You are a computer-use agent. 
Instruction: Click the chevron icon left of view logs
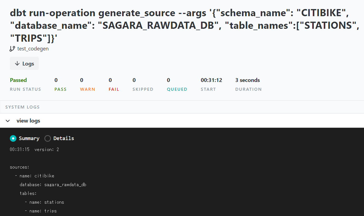pos(8,121)
